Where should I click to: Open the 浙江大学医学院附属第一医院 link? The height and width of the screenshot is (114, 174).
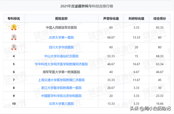tap(61, 88)
